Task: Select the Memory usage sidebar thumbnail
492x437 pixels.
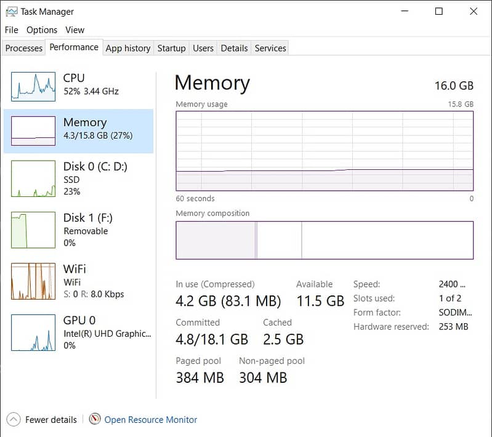Action: [x=33, y=130]
